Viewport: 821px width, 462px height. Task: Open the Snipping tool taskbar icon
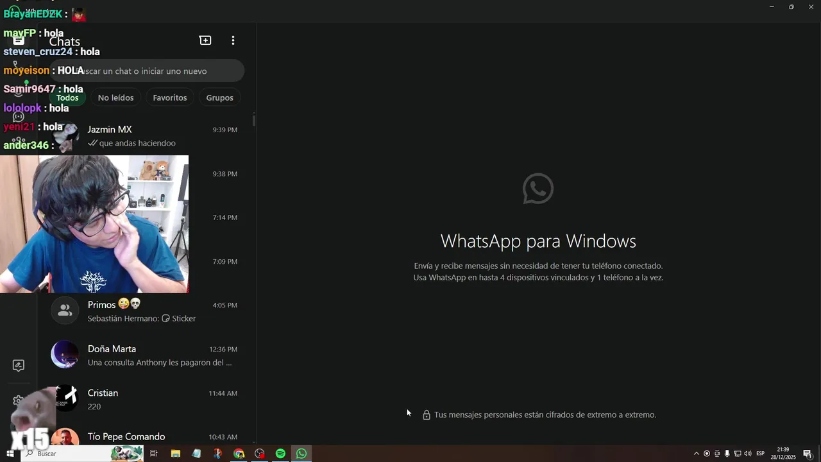pos(217,454)
